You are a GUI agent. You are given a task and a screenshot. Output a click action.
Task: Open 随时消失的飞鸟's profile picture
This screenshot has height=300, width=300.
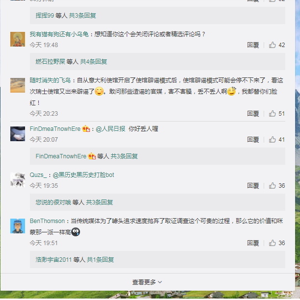[x=18, y=85]
